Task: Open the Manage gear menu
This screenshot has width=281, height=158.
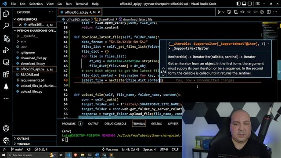Action: 6,140
